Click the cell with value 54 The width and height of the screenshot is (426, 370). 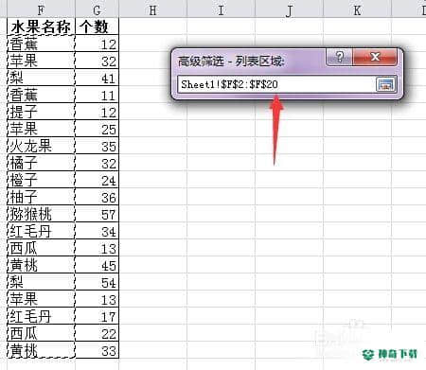[x=97, y=282]
